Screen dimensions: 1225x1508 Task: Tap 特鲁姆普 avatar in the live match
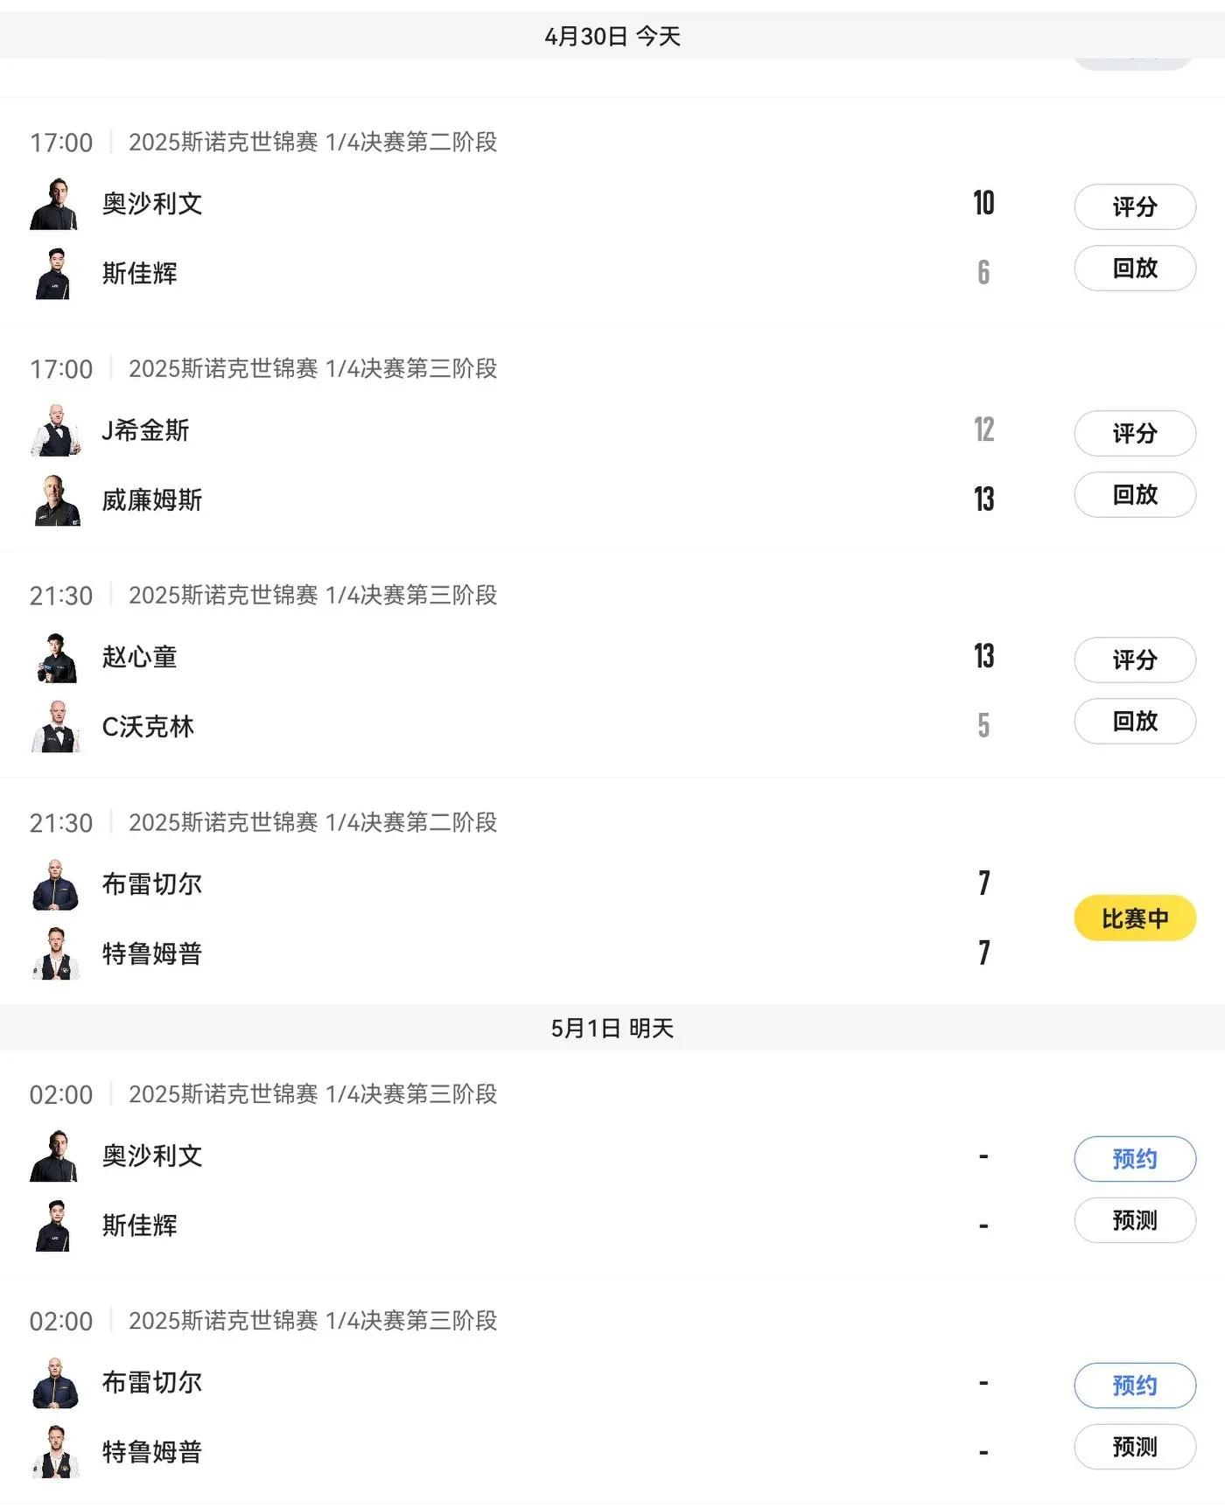[55, 954]
